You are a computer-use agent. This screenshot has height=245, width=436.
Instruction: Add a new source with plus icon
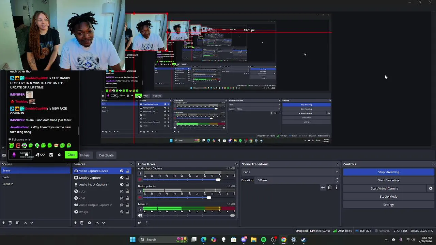tap(75, 223)
